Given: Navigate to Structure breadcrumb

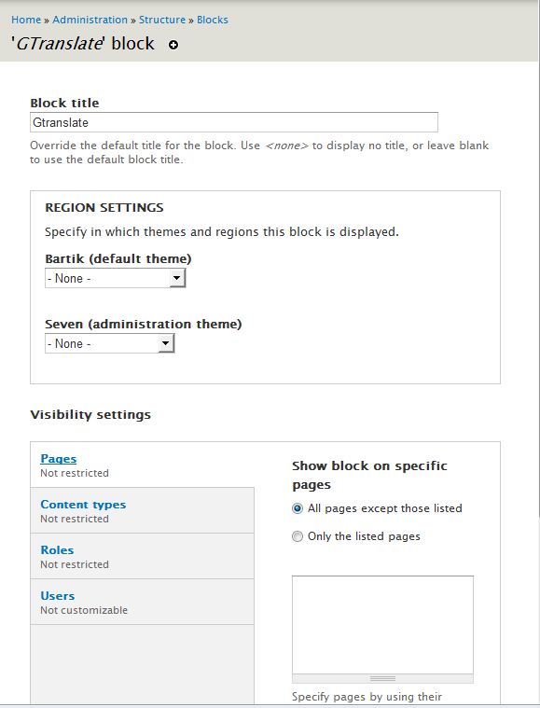Looking at the screenshot, I should [x=162, y=20].
